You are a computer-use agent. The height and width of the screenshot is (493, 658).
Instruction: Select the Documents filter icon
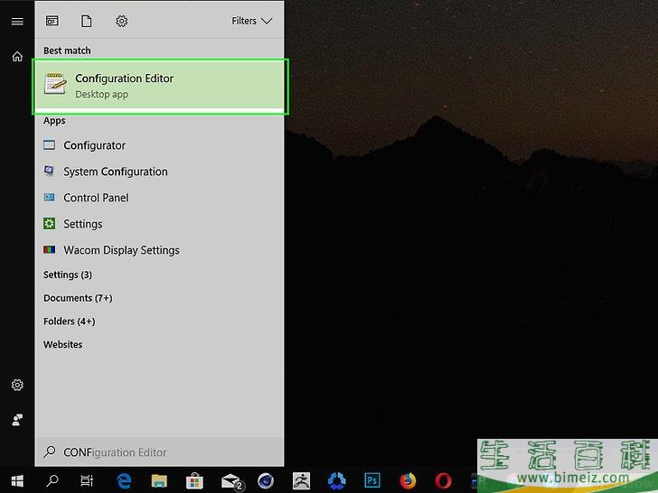coord(87,21)
